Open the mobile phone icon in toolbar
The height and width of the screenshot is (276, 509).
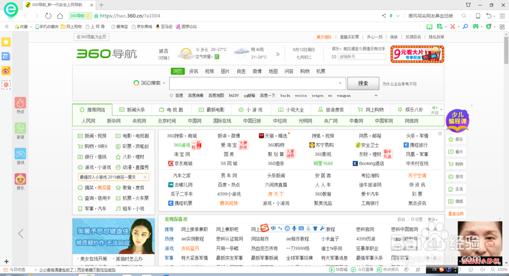click(x=478, y=16)
